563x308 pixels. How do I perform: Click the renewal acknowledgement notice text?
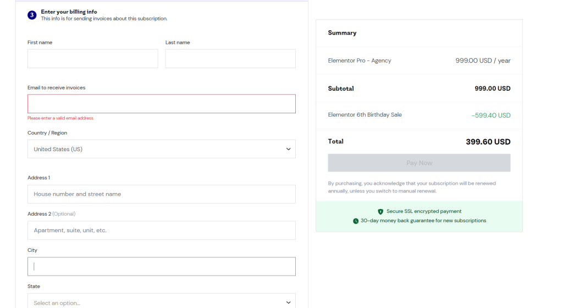pyautogui.click(x=412, y=187)
